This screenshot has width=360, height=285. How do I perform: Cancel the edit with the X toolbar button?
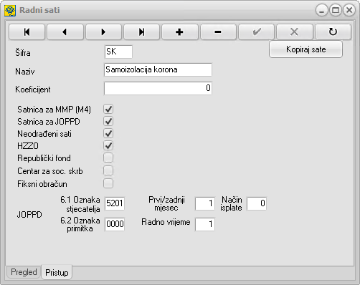295,32
